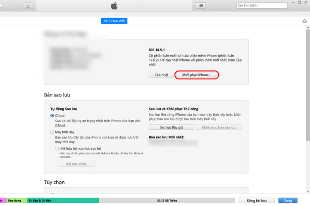Open the HUB Free Wifi tab
This screenshot has height=206, width=310.
114,21
